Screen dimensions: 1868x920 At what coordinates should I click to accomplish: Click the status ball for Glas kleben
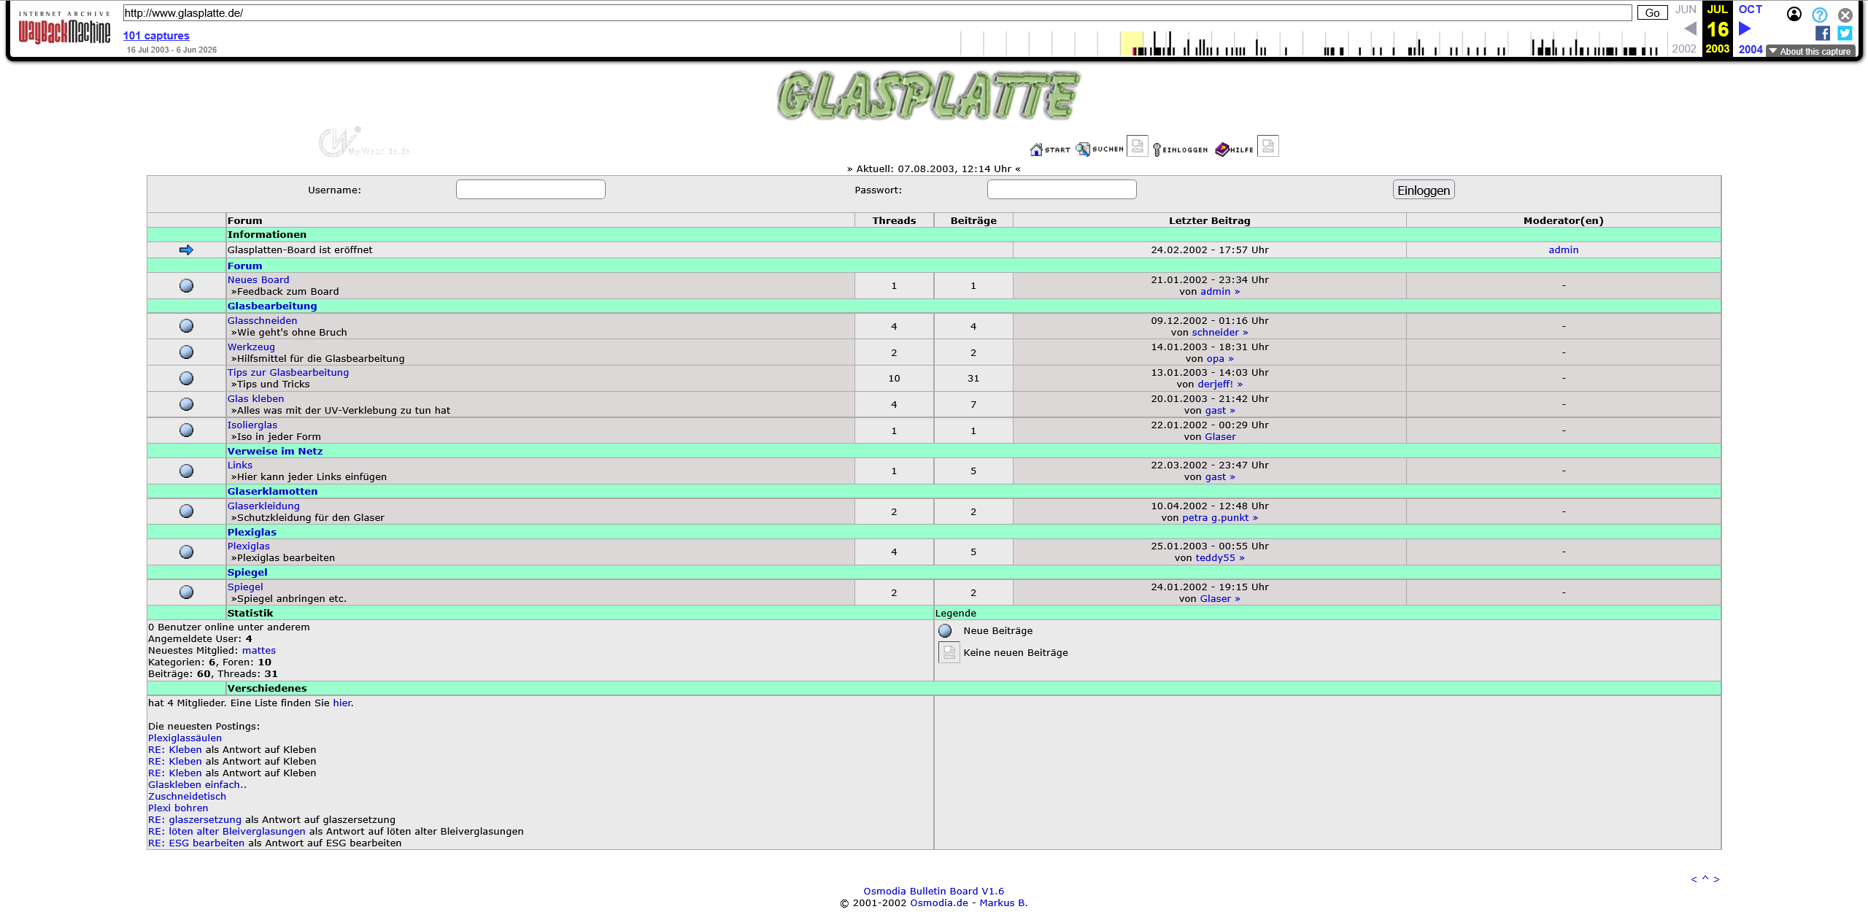click(x=187, y=403)
